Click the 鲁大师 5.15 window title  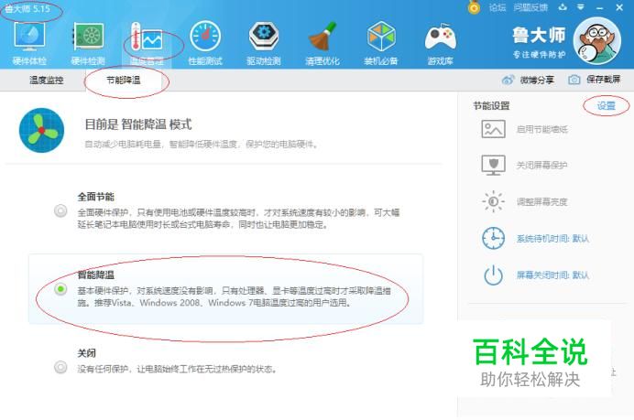(27, 9)
